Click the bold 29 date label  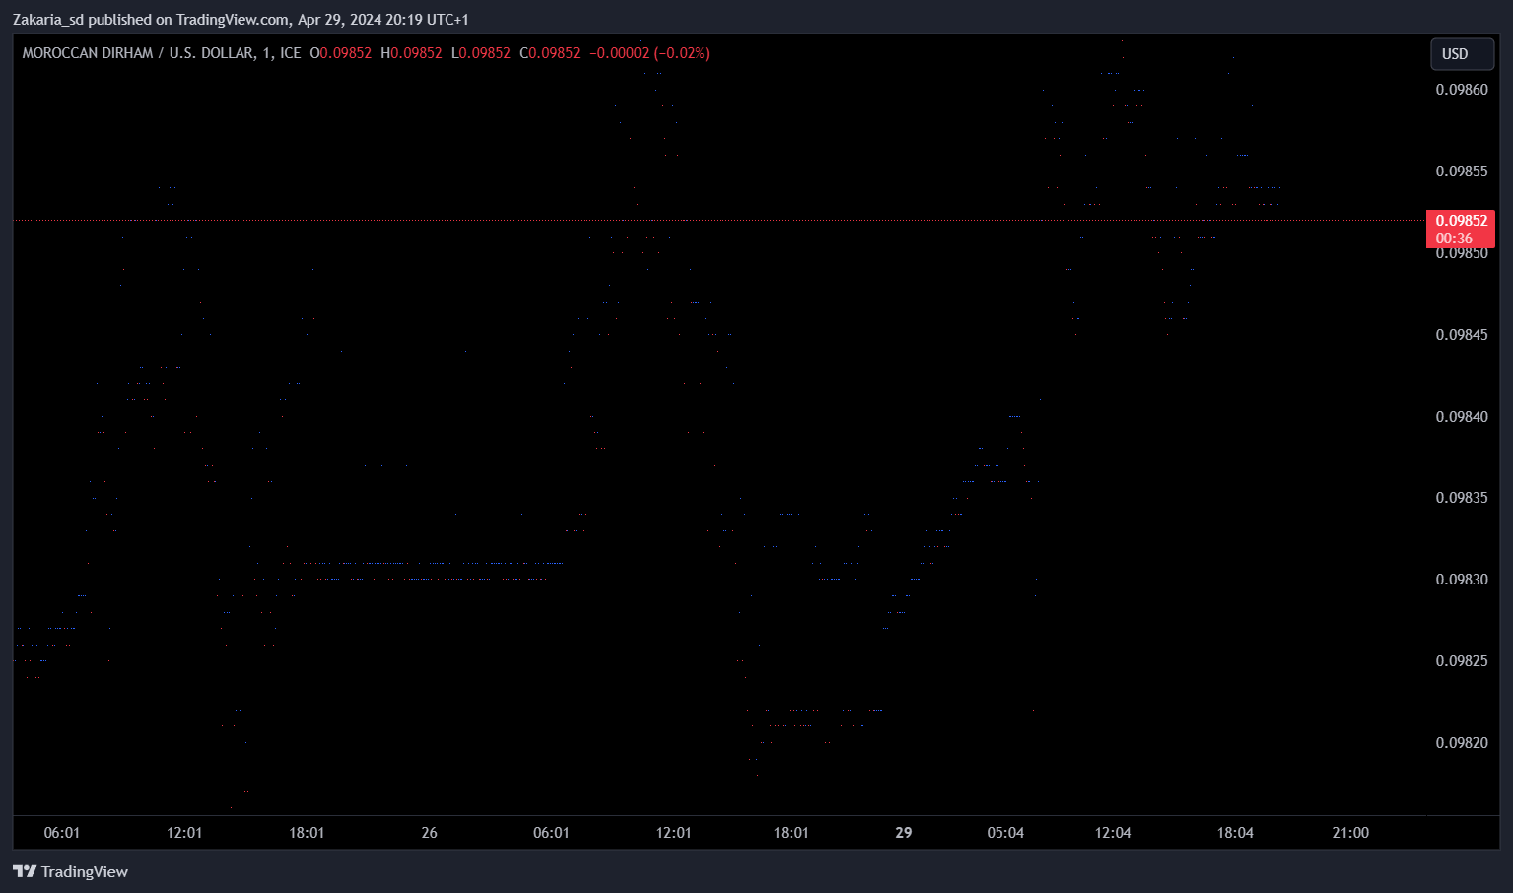(x=904, y=833)
